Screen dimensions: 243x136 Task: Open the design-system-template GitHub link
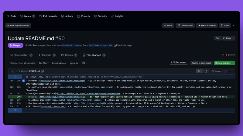pos(89,94)
